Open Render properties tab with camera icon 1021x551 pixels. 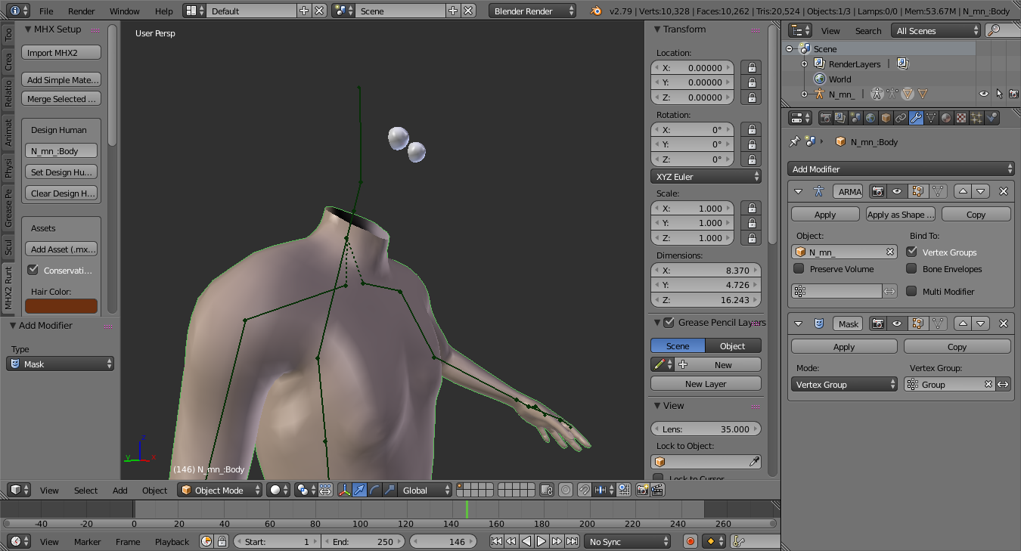tap(825, 118)
